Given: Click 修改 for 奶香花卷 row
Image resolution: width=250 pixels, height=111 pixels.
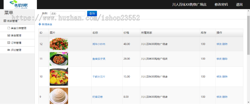Looking at the screenshot, I should pos(219,97).
